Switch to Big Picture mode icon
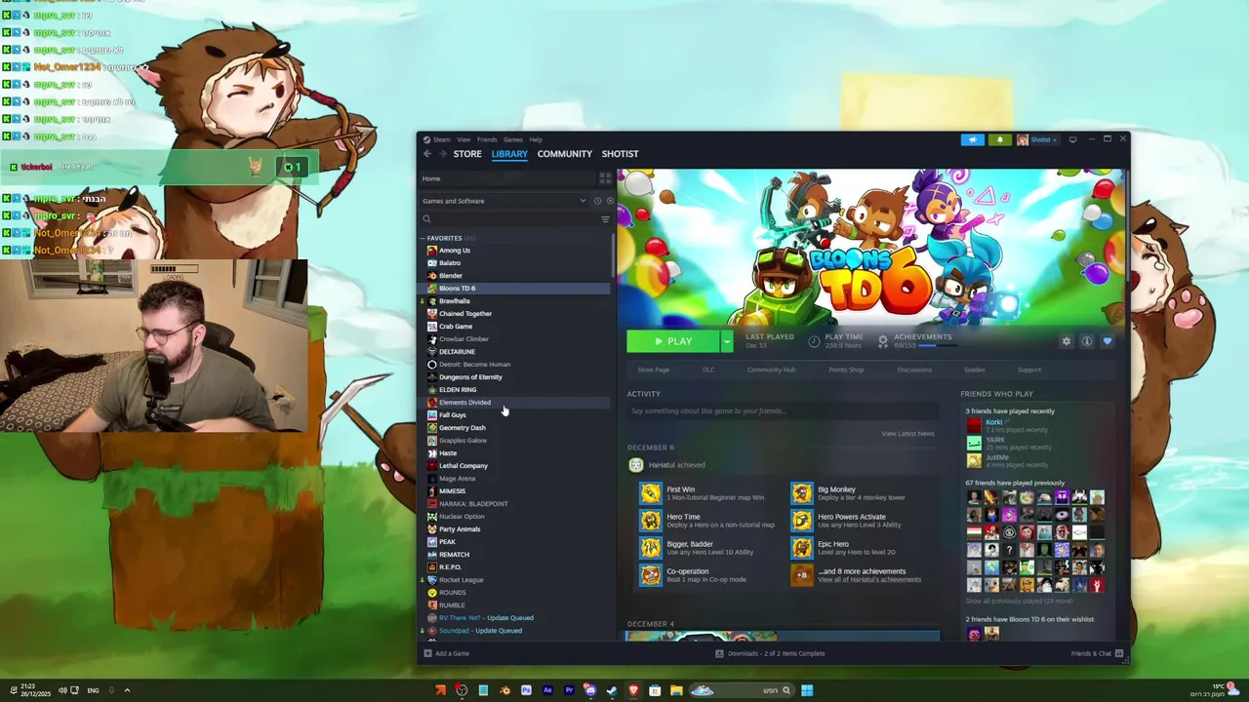Screen dimensions: 1249x702 point(1072,139)
